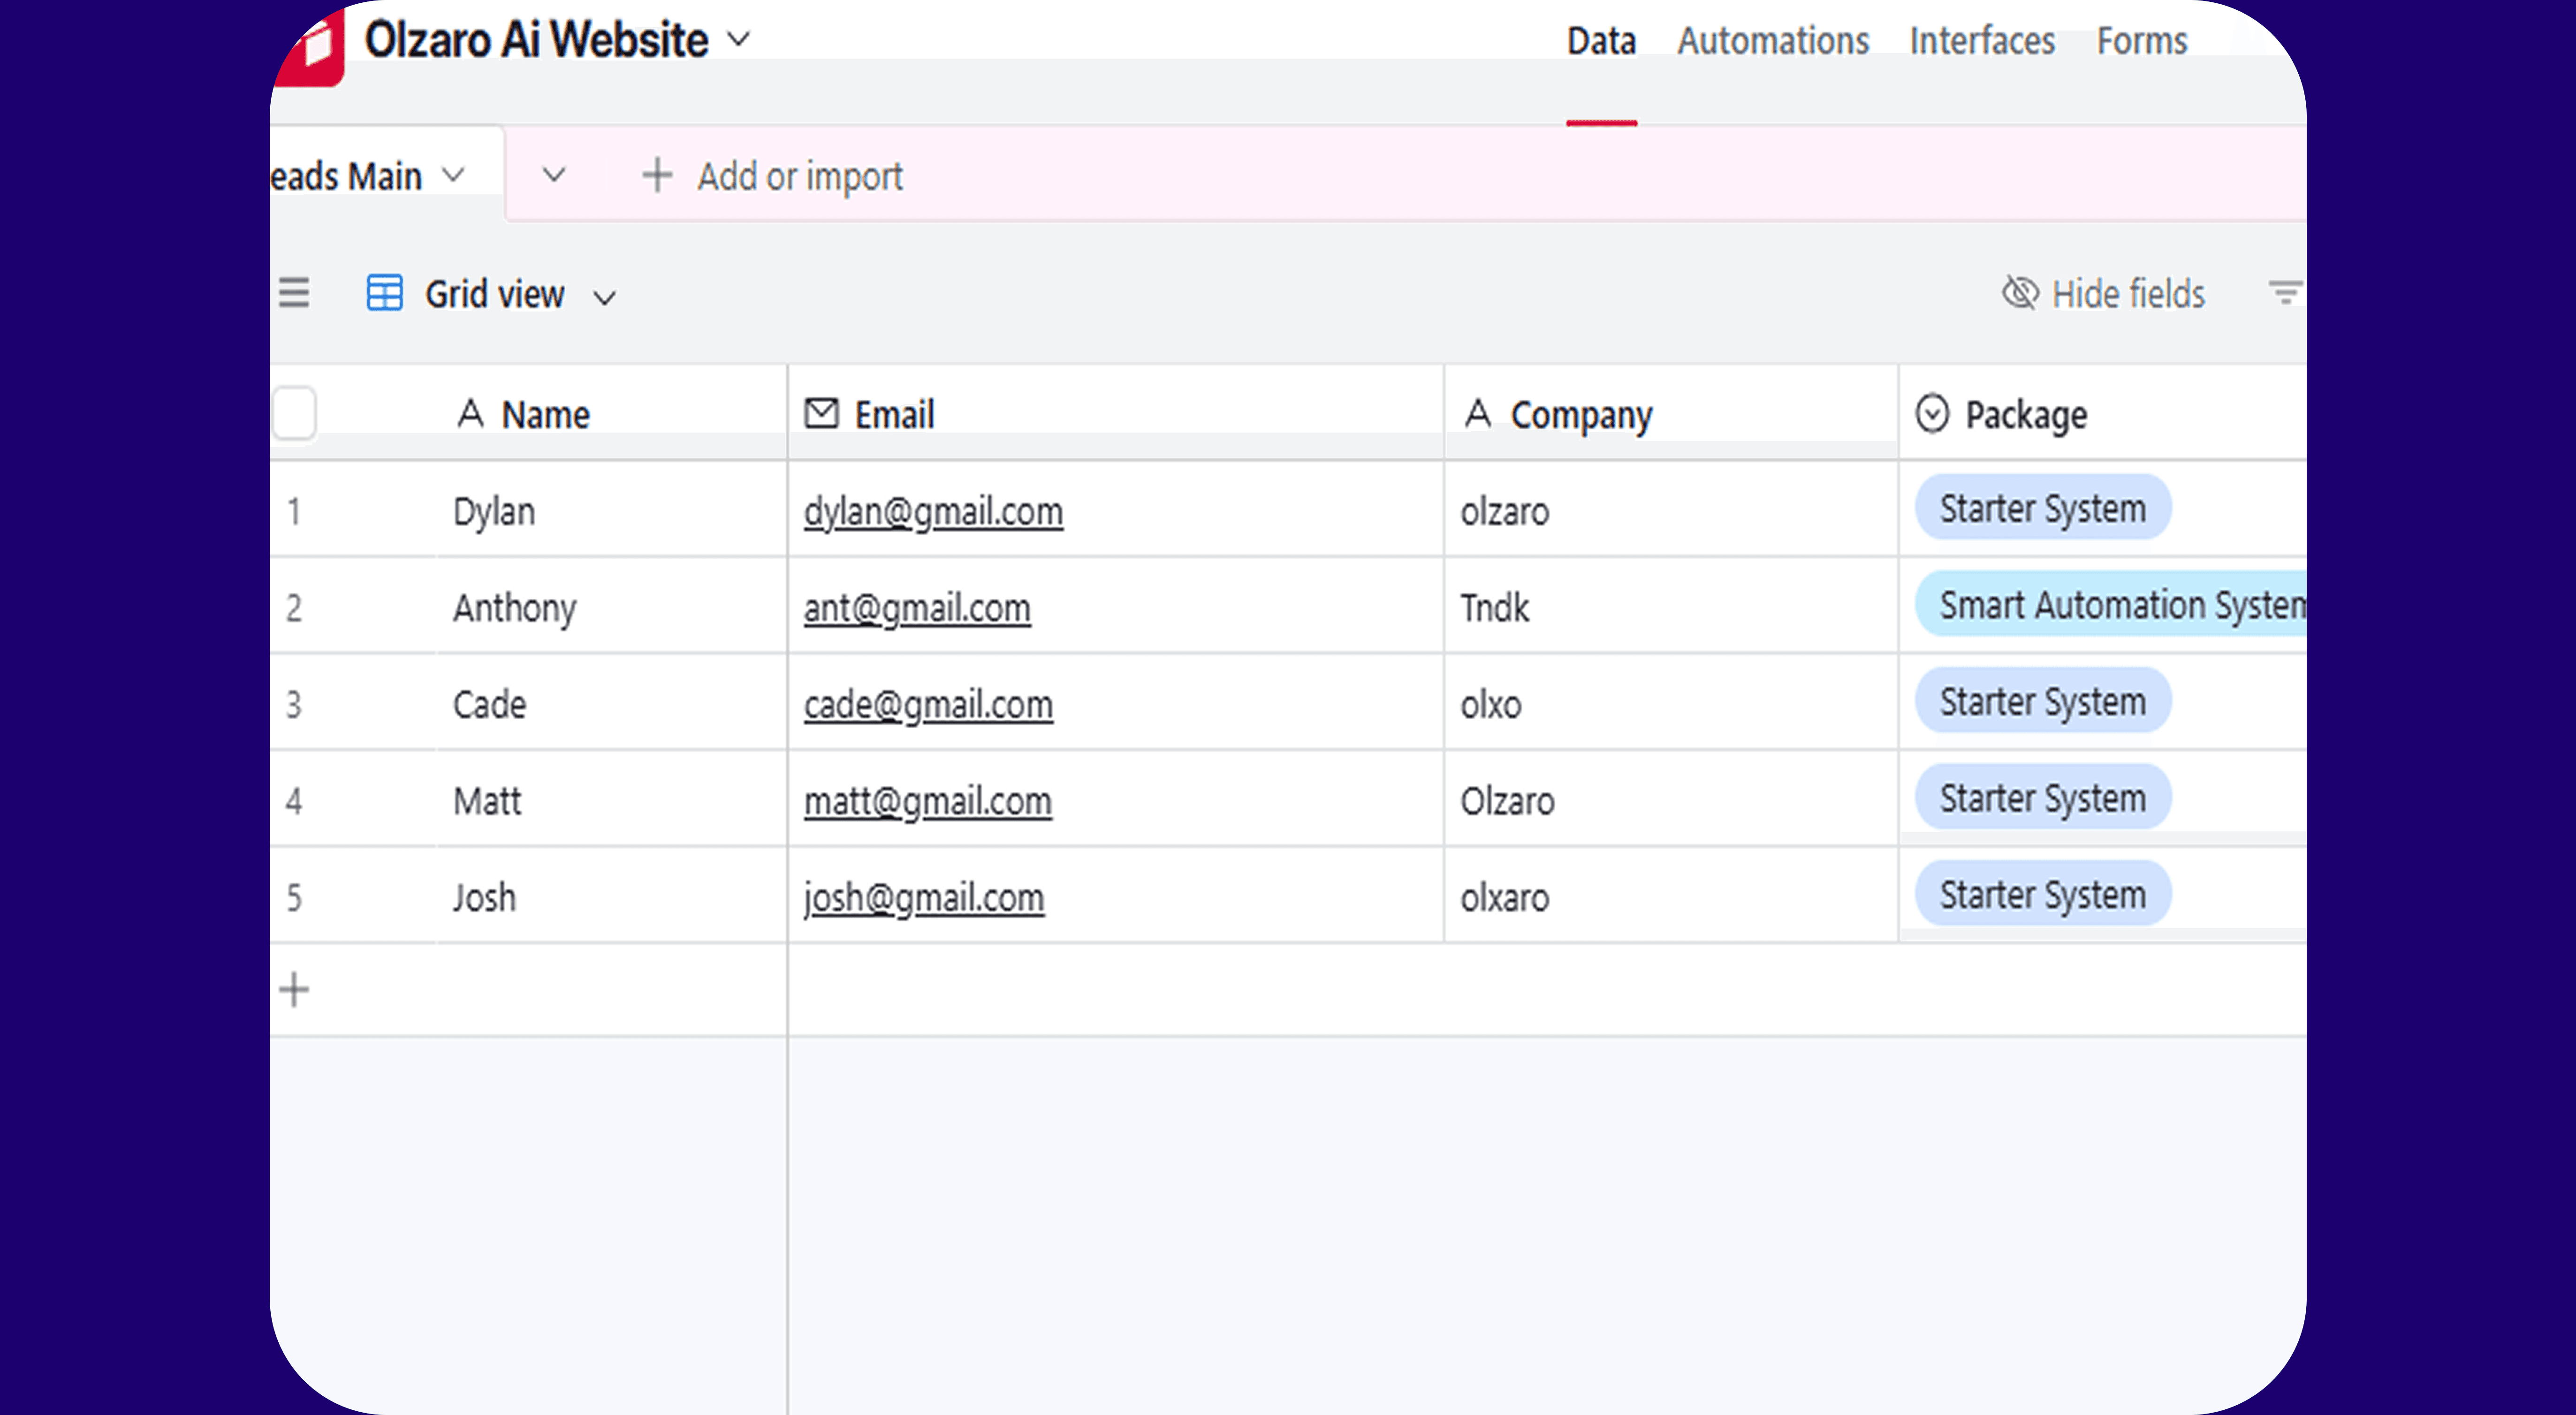Toggle the select-all rows checkbox
The image size is (2576, 1415).
(x=294, y=413)
